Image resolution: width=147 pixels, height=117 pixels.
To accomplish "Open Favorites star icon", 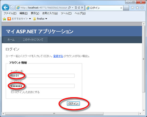I will [137, 7].
